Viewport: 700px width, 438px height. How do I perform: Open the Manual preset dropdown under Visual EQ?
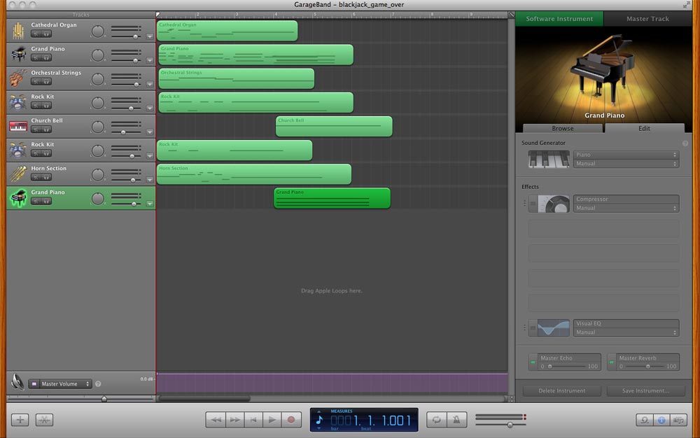[x=626, y=332]
